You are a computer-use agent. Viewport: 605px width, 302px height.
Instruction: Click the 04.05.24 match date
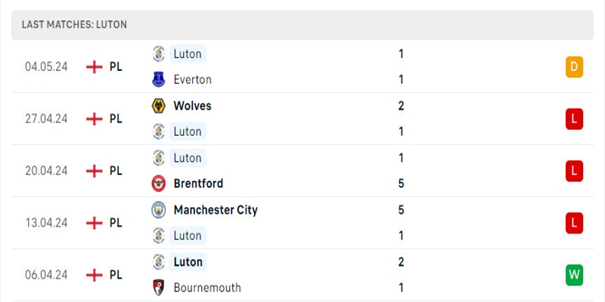click(x=46, y=66)
